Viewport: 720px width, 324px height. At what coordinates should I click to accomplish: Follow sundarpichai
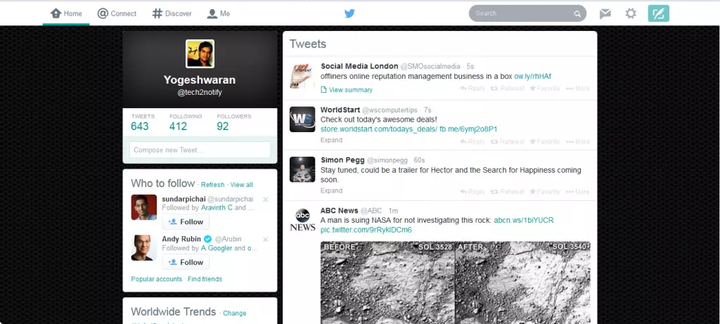186,221
